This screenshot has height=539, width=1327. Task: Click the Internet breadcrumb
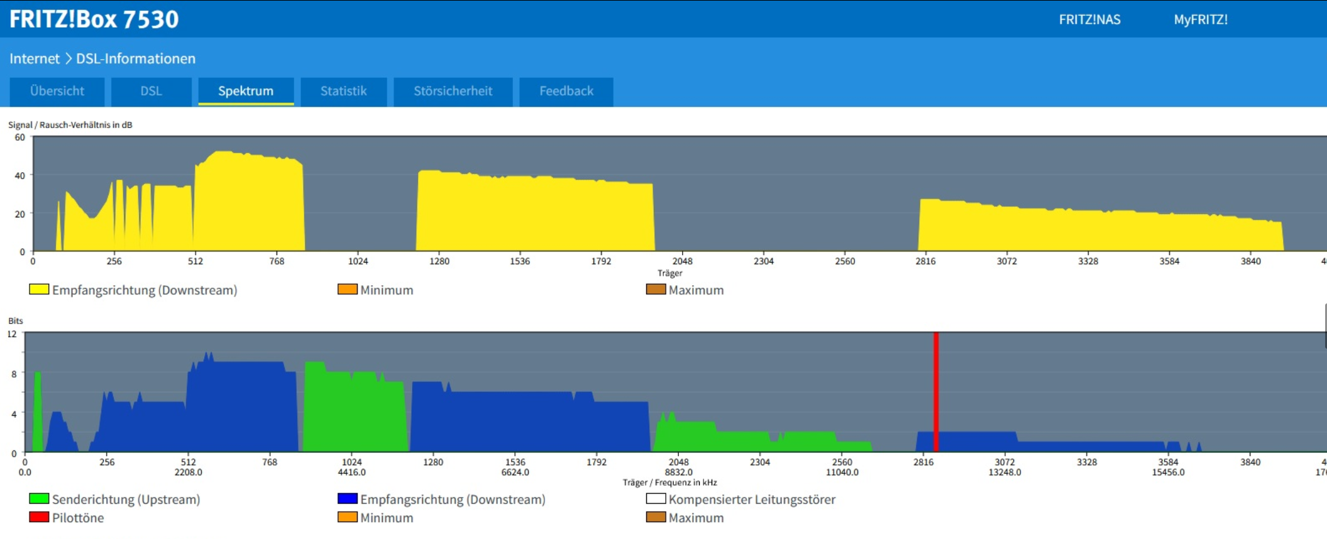(x=35, y=58)
